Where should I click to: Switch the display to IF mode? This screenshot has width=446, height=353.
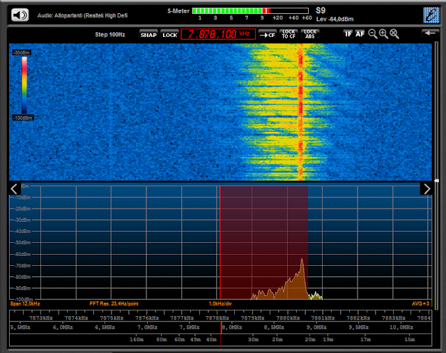pos(348,34)
